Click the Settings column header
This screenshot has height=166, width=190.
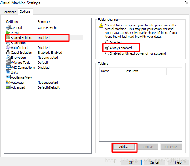pos(20,22)
